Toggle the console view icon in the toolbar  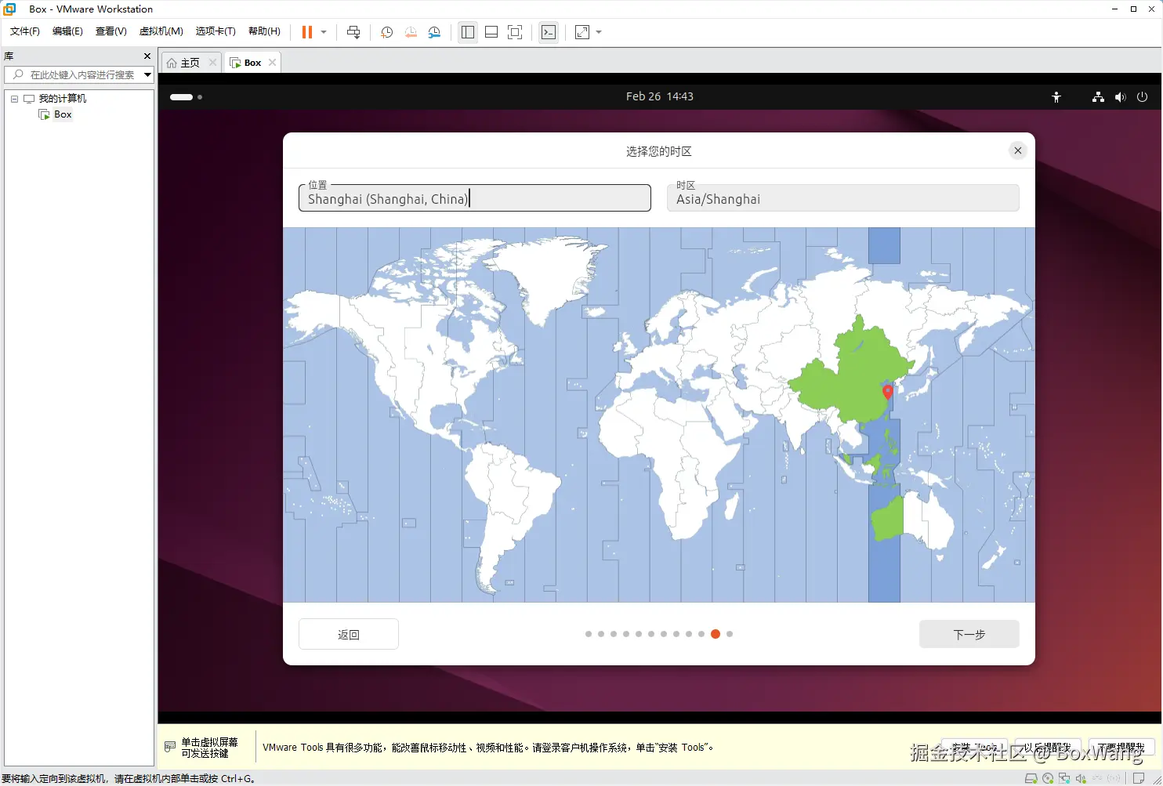click(549, 32)
